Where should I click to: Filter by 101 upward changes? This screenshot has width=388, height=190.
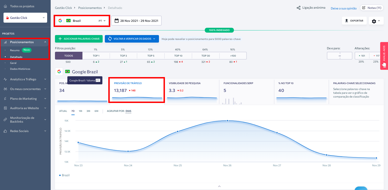(x=361, y=56)
